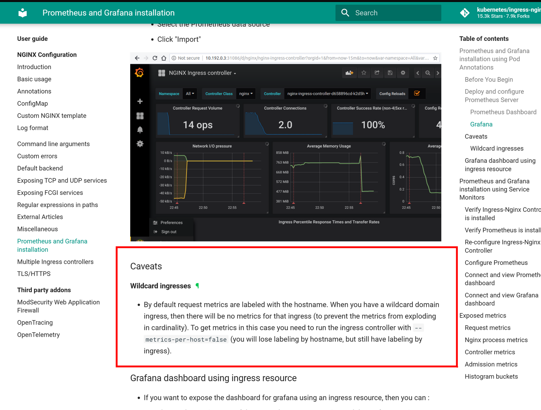Expand the Namespace All dropdown
This screenshot has height=410, width=541.
point(190,94)
